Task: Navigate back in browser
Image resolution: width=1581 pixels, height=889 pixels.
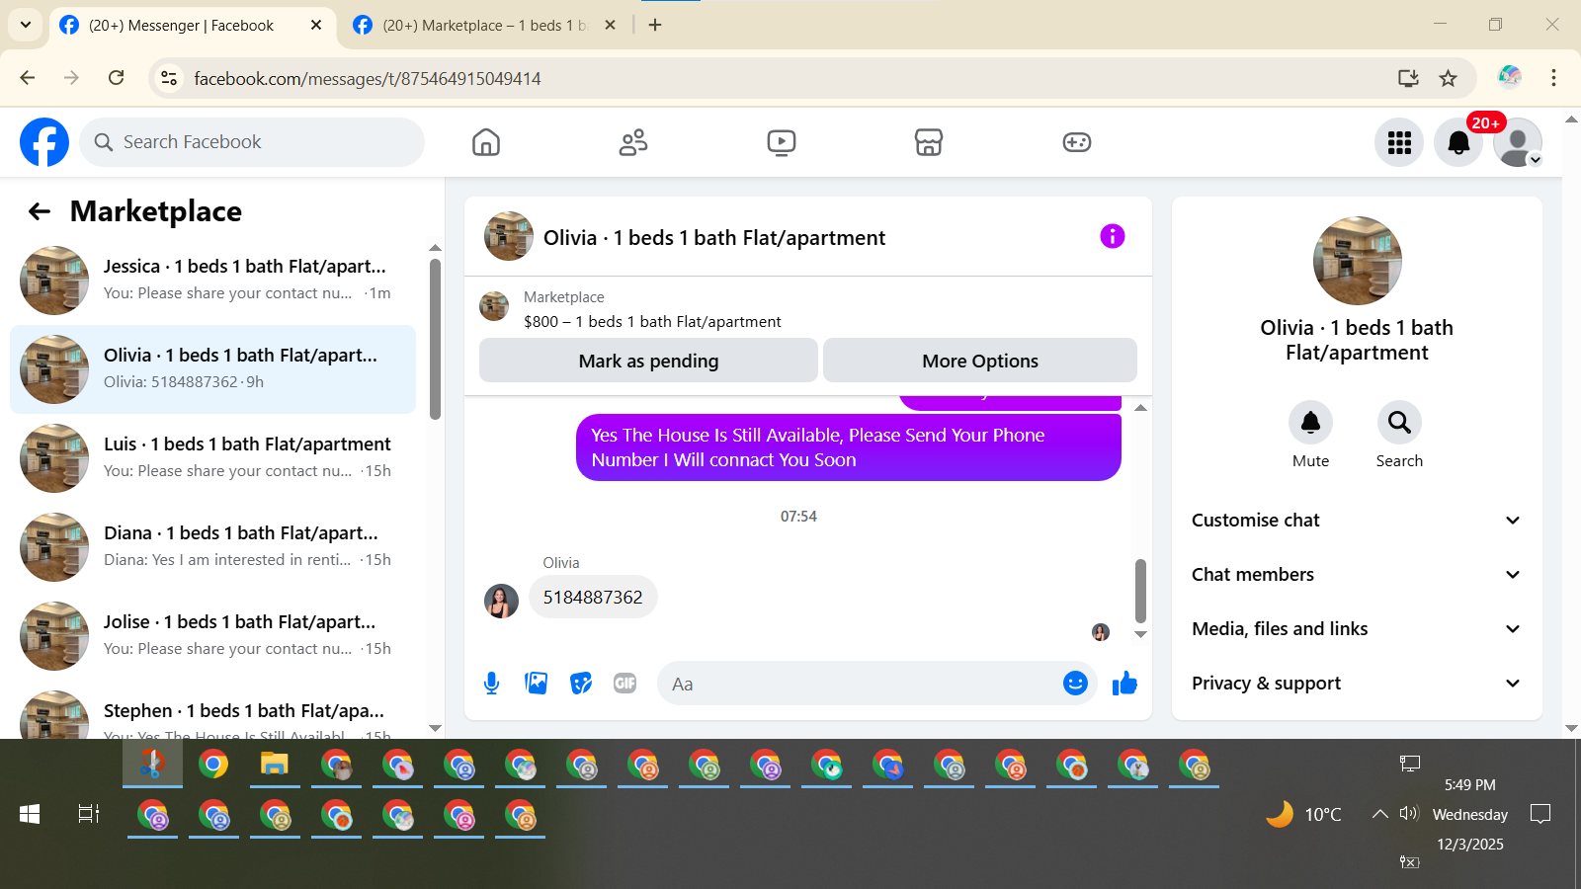Action: point(28,78)
